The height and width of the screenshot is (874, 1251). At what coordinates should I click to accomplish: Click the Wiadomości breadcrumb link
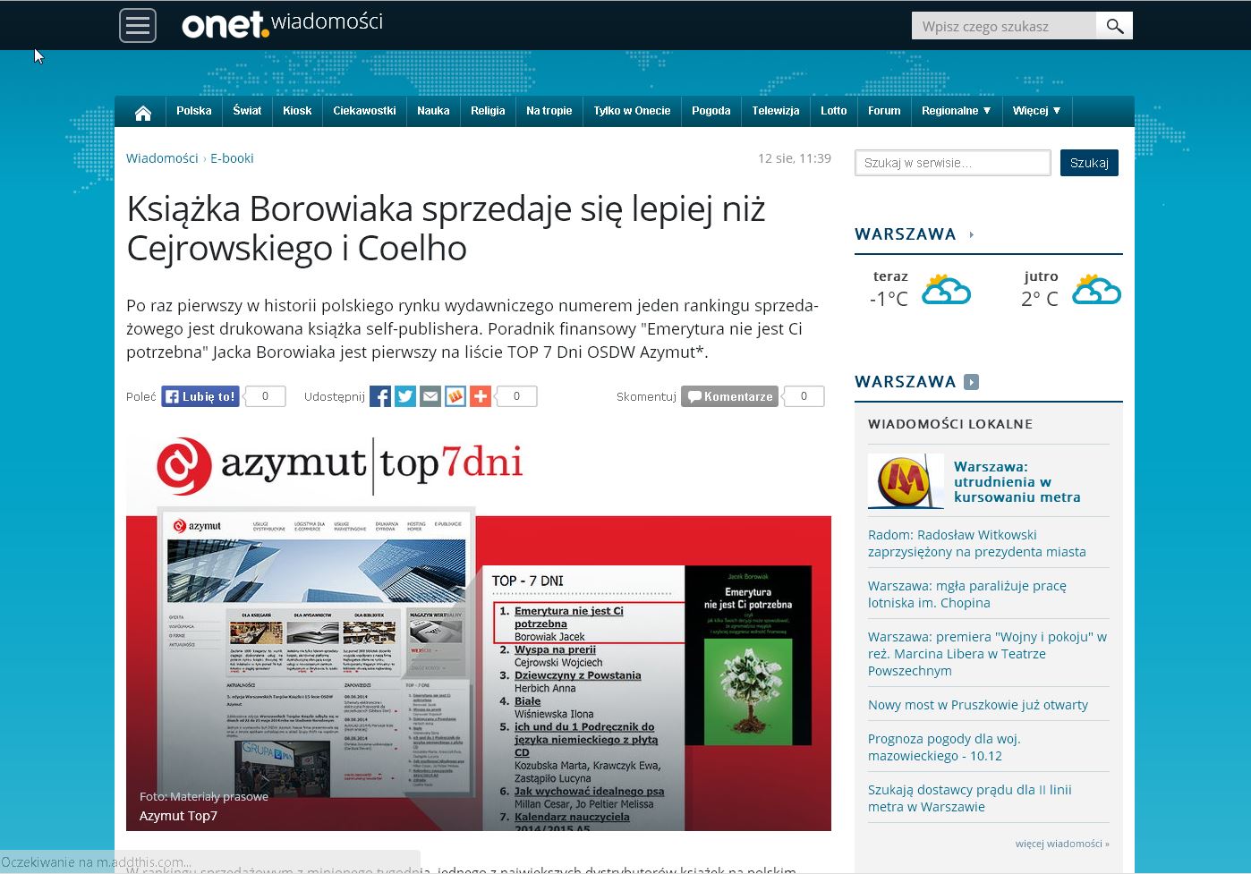162,158
